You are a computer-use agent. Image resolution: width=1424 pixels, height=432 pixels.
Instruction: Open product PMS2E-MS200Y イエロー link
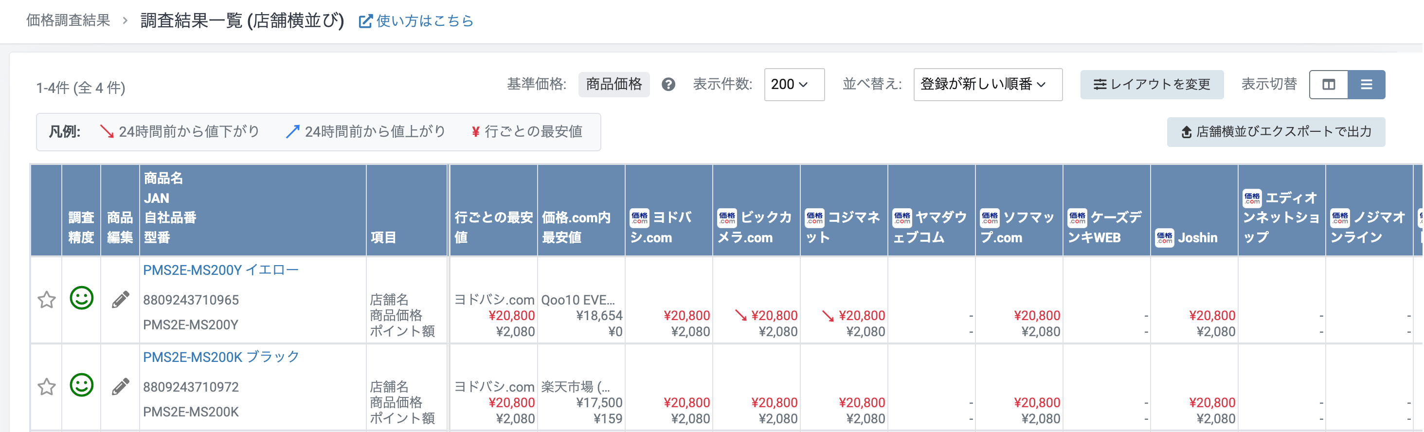[x=220, y=270]
